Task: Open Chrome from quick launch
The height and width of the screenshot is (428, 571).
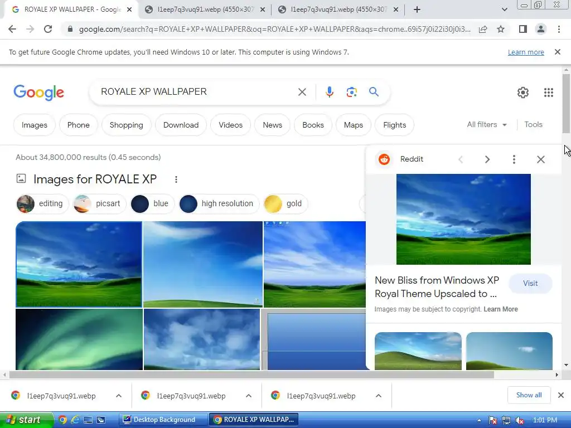Action: [x=62, y=420]
